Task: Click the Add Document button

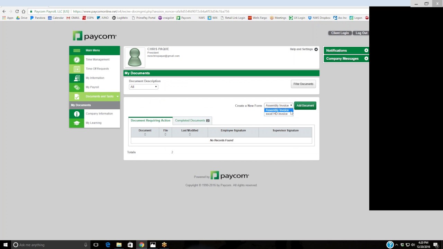Action: tap(305, 105)
